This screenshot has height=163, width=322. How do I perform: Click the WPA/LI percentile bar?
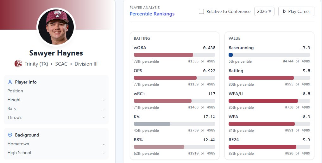pyautogui.click(x=269, y=101)
